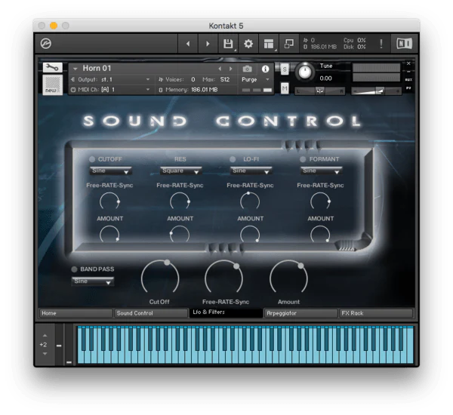Click the Native Instruments logo
The width and height of the screenshot is (453, 415).
click(404, 44)
